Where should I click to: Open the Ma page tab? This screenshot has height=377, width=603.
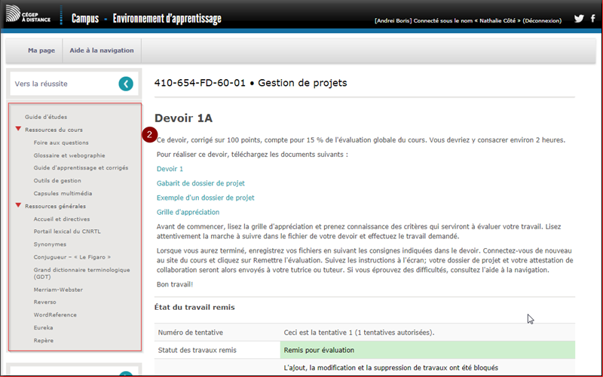point(41,51)
